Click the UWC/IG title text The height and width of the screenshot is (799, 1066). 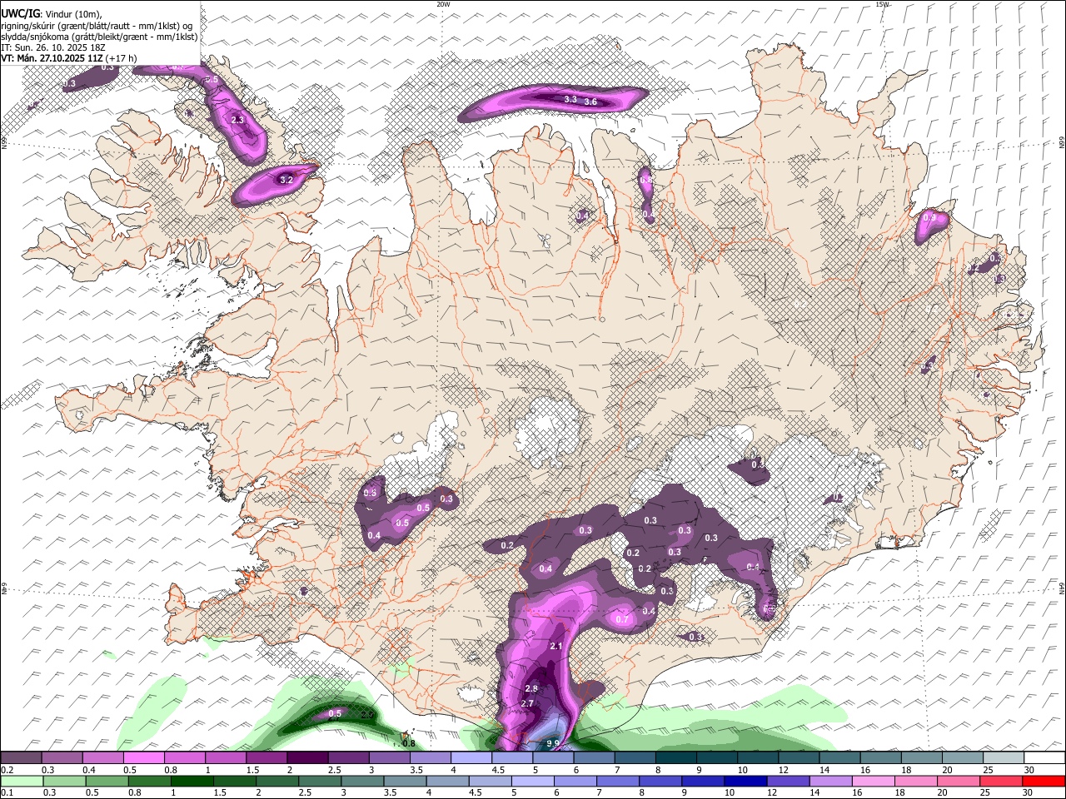click(x=20, y=14)
